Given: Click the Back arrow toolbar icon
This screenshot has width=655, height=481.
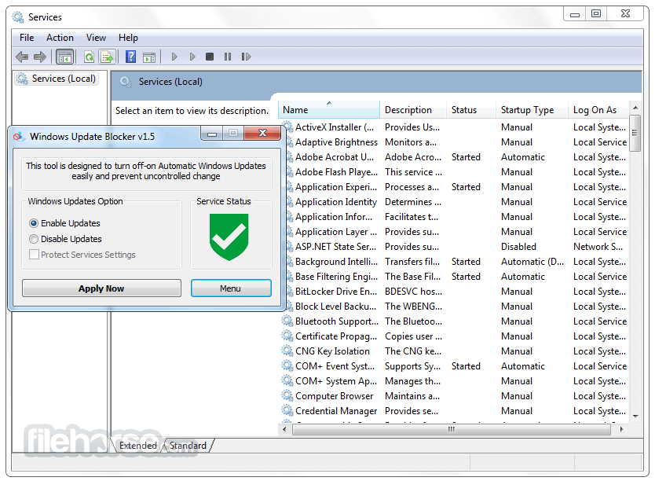Looking at the screenshot, I should [22, 57].
